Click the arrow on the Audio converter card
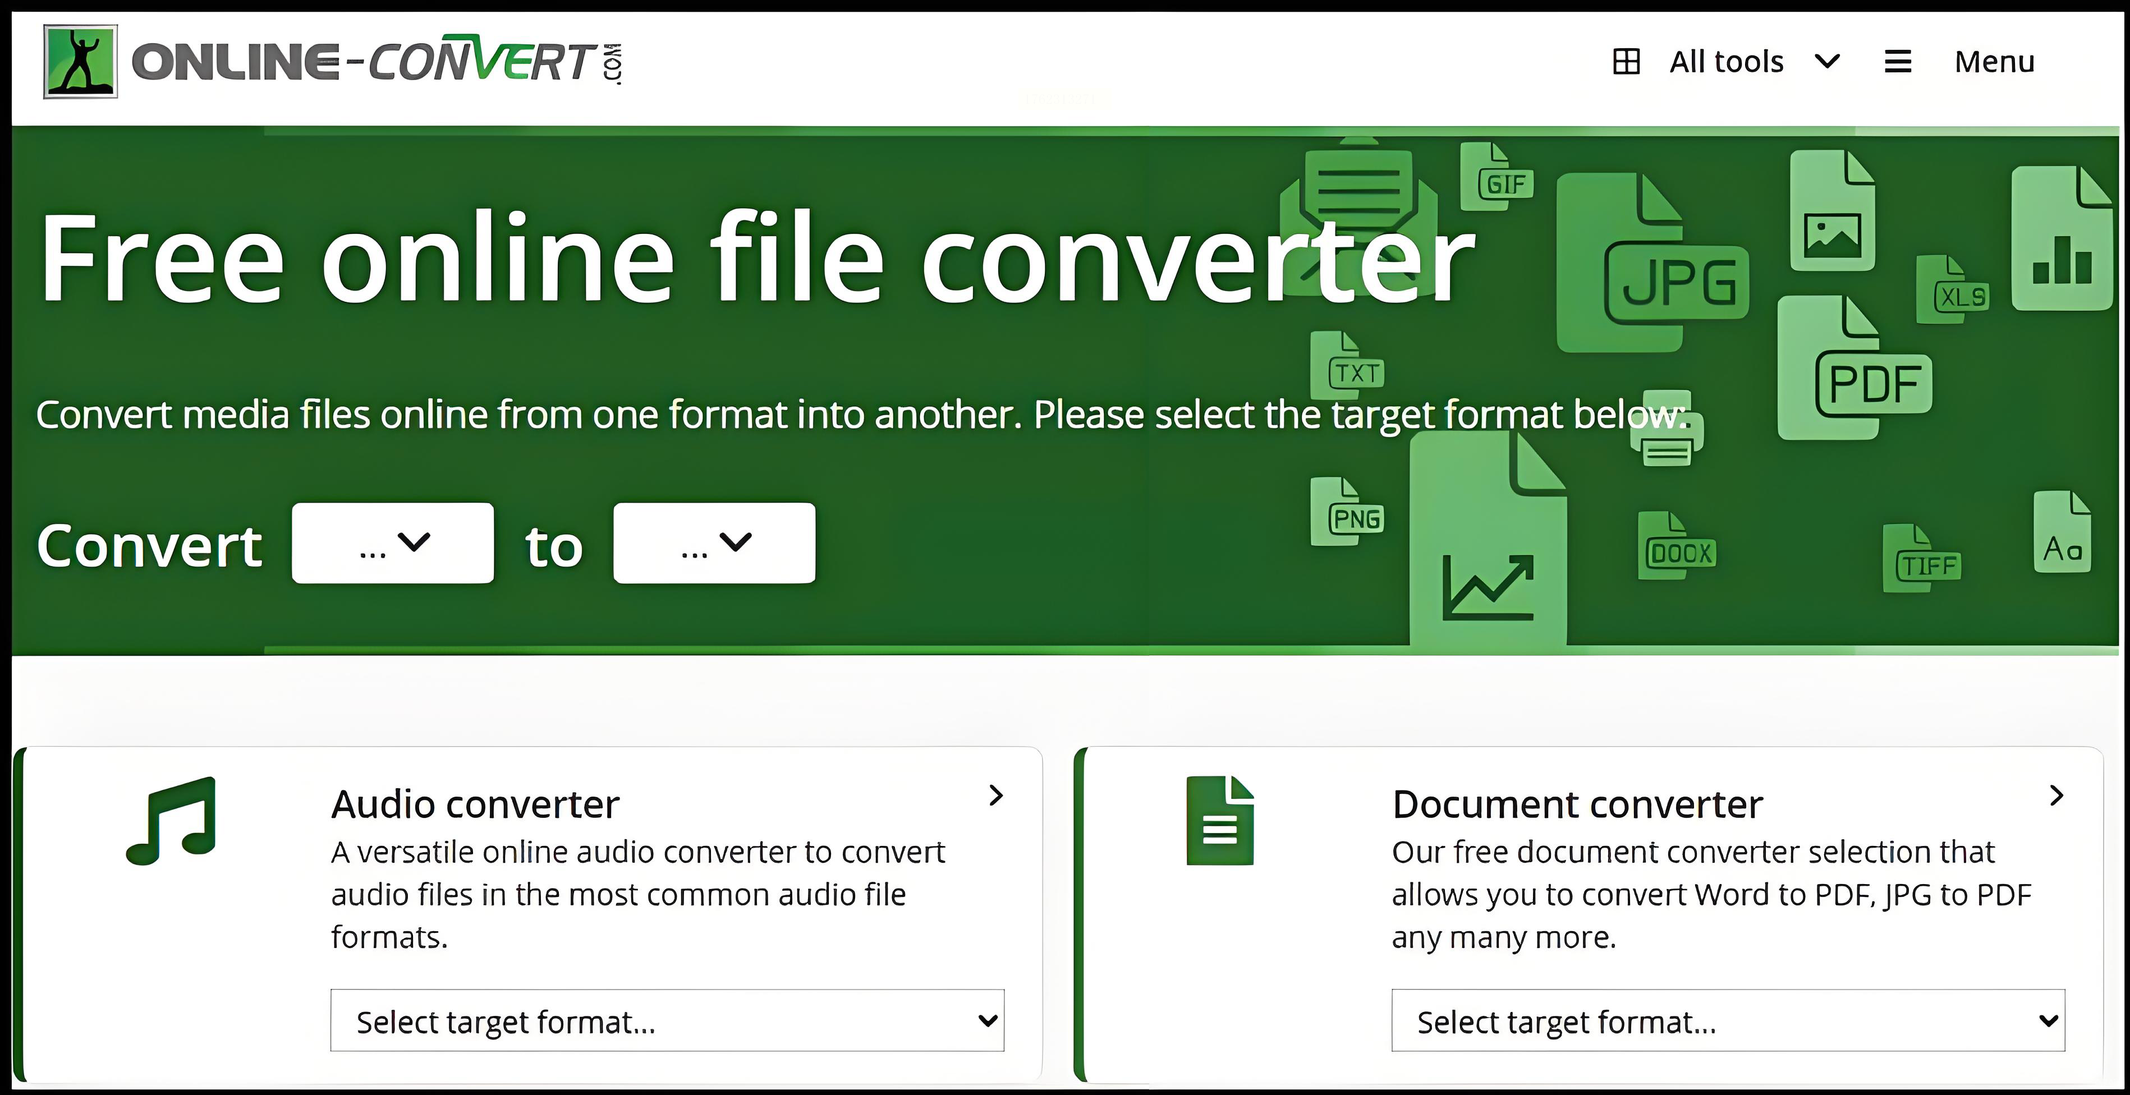 click(995, 795)
